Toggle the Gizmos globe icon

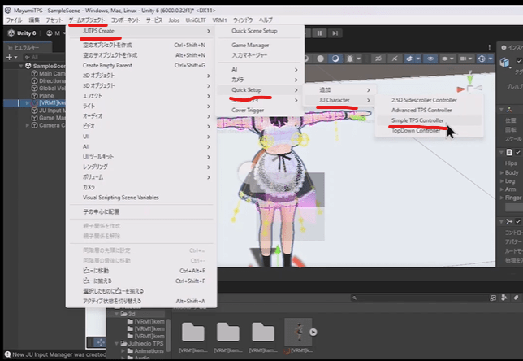482,59
